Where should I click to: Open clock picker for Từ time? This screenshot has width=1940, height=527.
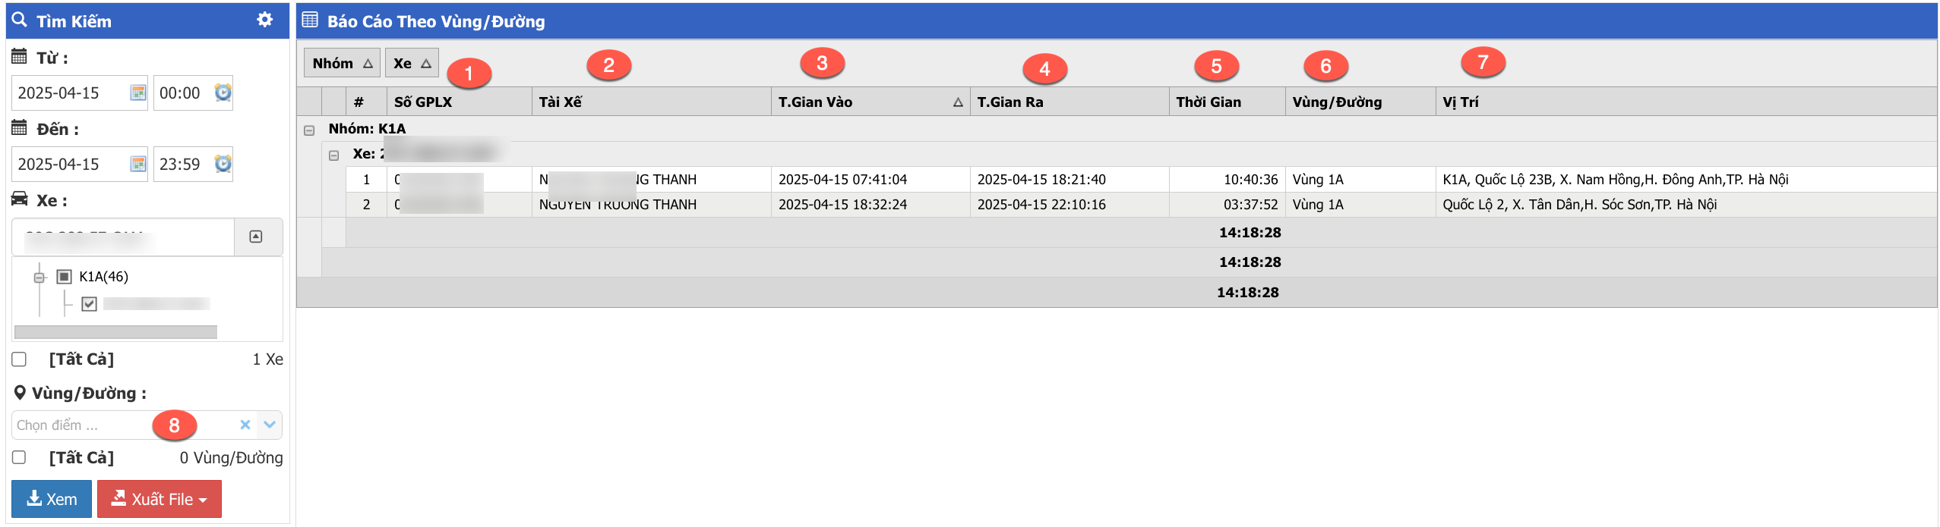point(223,93)
